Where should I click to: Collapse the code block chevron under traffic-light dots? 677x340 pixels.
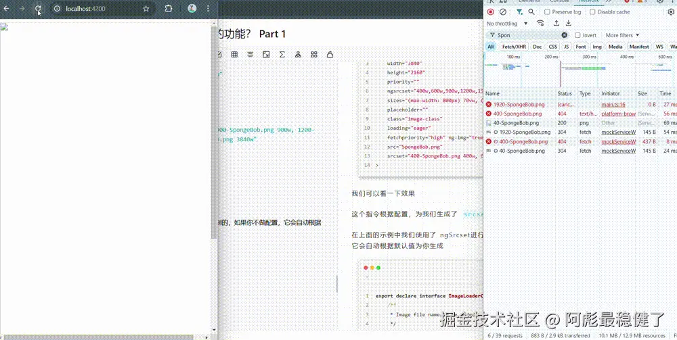(x=366, y=277)
